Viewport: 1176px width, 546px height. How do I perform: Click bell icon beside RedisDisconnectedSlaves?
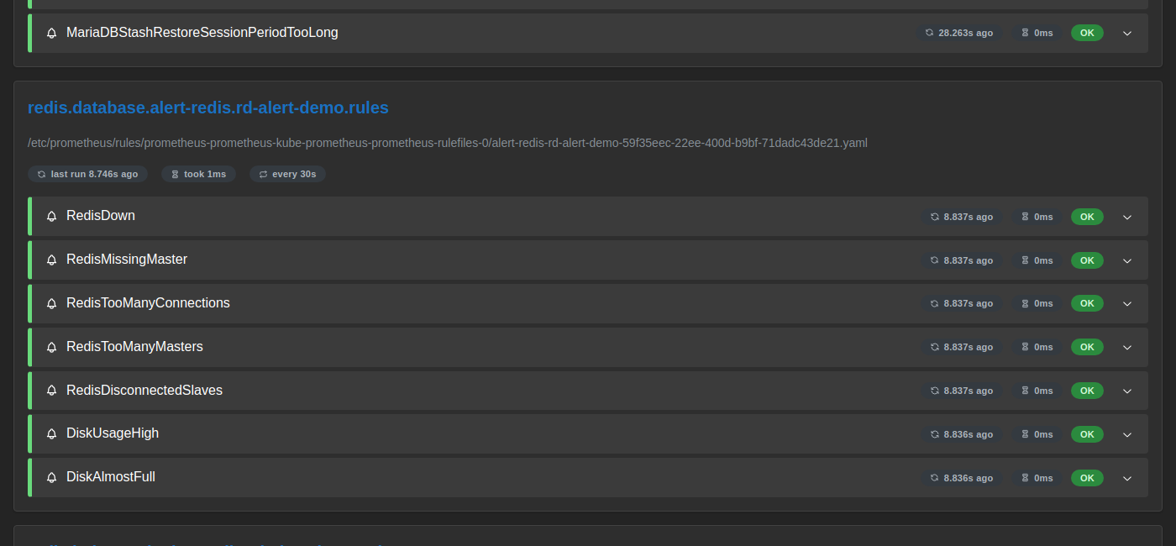(x=52, y=391)
